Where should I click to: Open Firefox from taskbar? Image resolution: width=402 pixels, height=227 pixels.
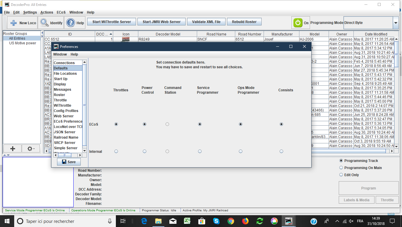point(245,221)
